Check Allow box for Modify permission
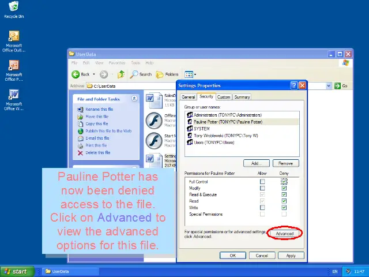The width and height of the screenshot is (369, 277). (262, 188)
